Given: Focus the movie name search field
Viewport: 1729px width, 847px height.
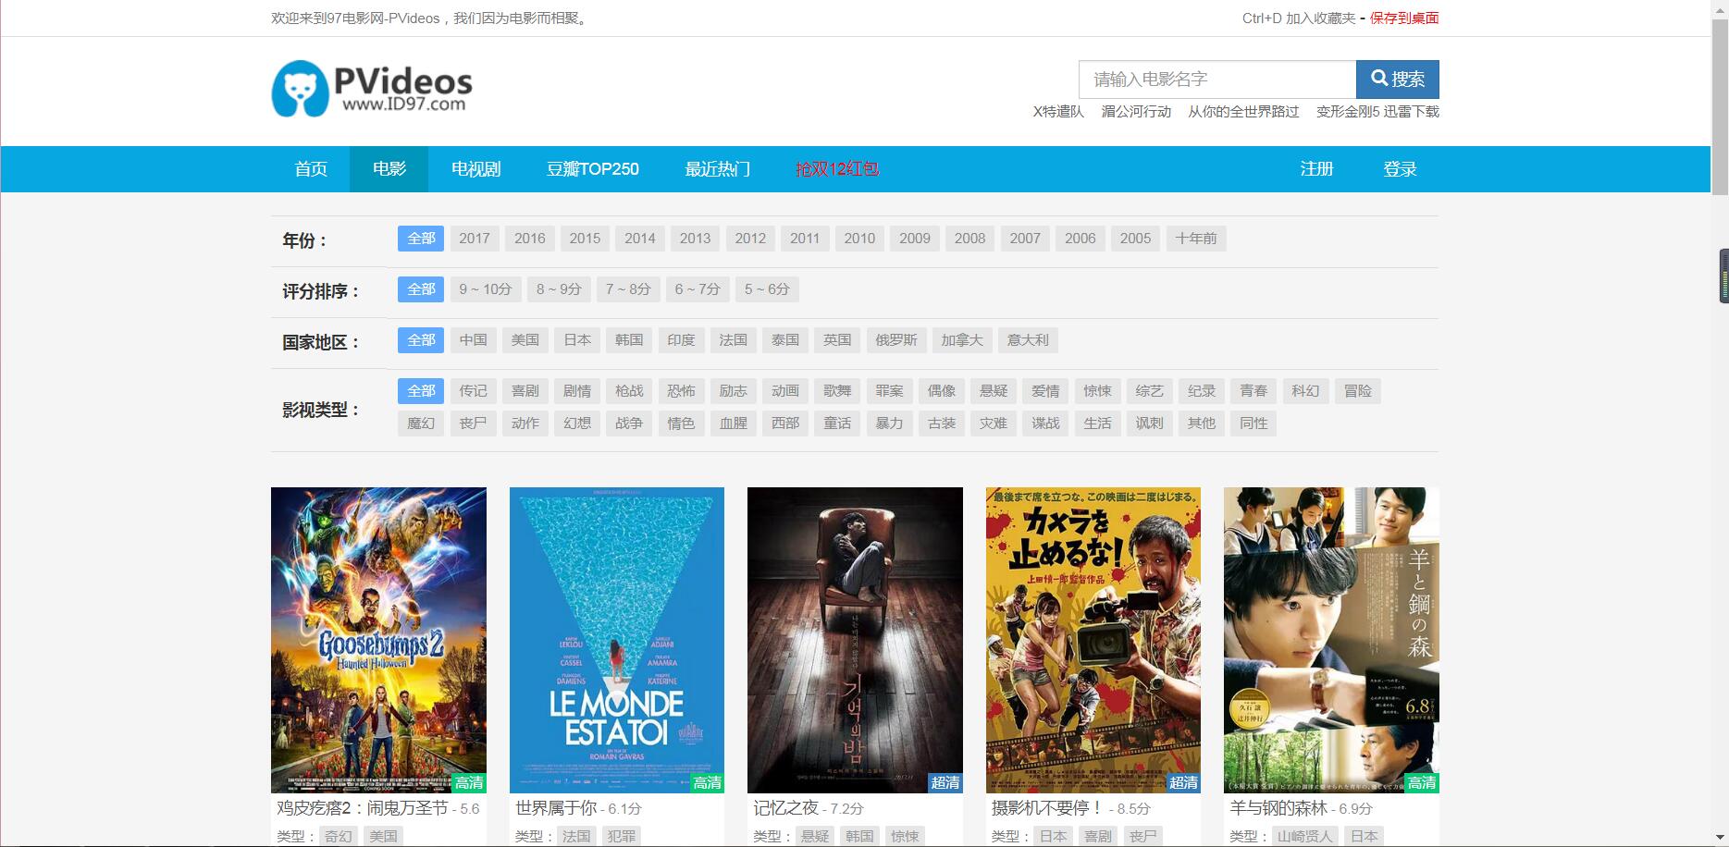Looking at the screenshot, I should (x=1217, y=80).
